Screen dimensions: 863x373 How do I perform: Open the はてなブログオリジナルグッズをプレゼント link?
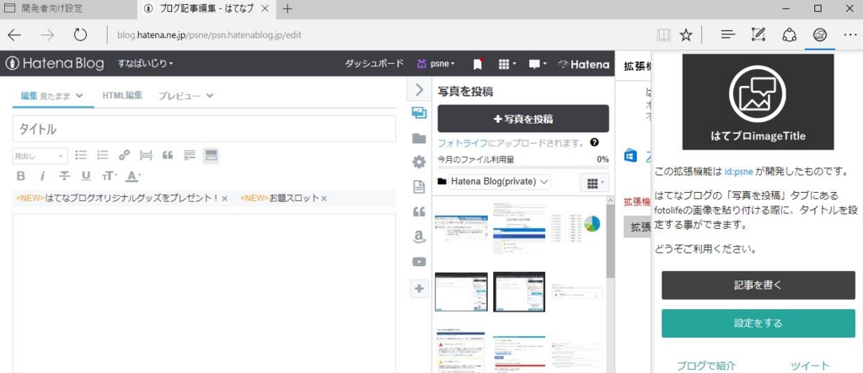pyautogui.click(x=117, y=198)
